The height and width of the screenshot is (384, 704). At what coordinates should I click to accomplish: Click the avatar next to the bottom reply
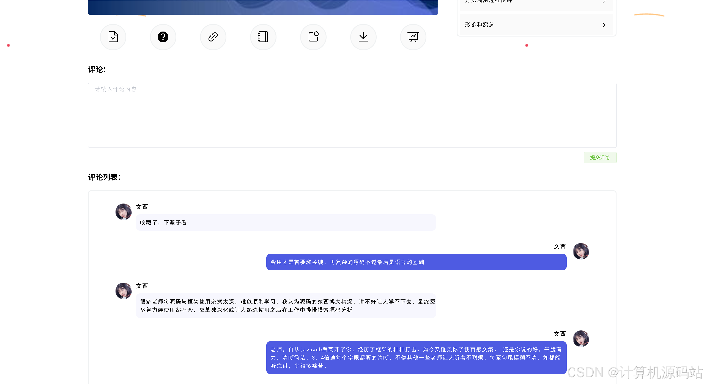581,339
